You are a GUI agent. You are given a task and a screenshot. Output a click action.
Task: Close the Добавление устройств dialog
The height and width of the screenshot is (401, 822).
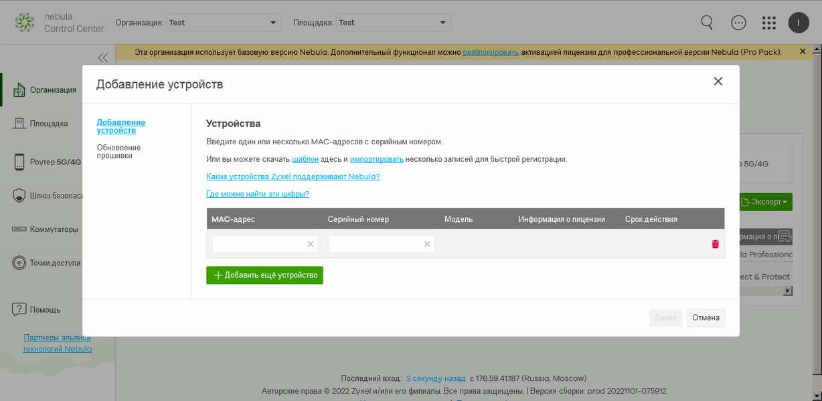(718, 81)
